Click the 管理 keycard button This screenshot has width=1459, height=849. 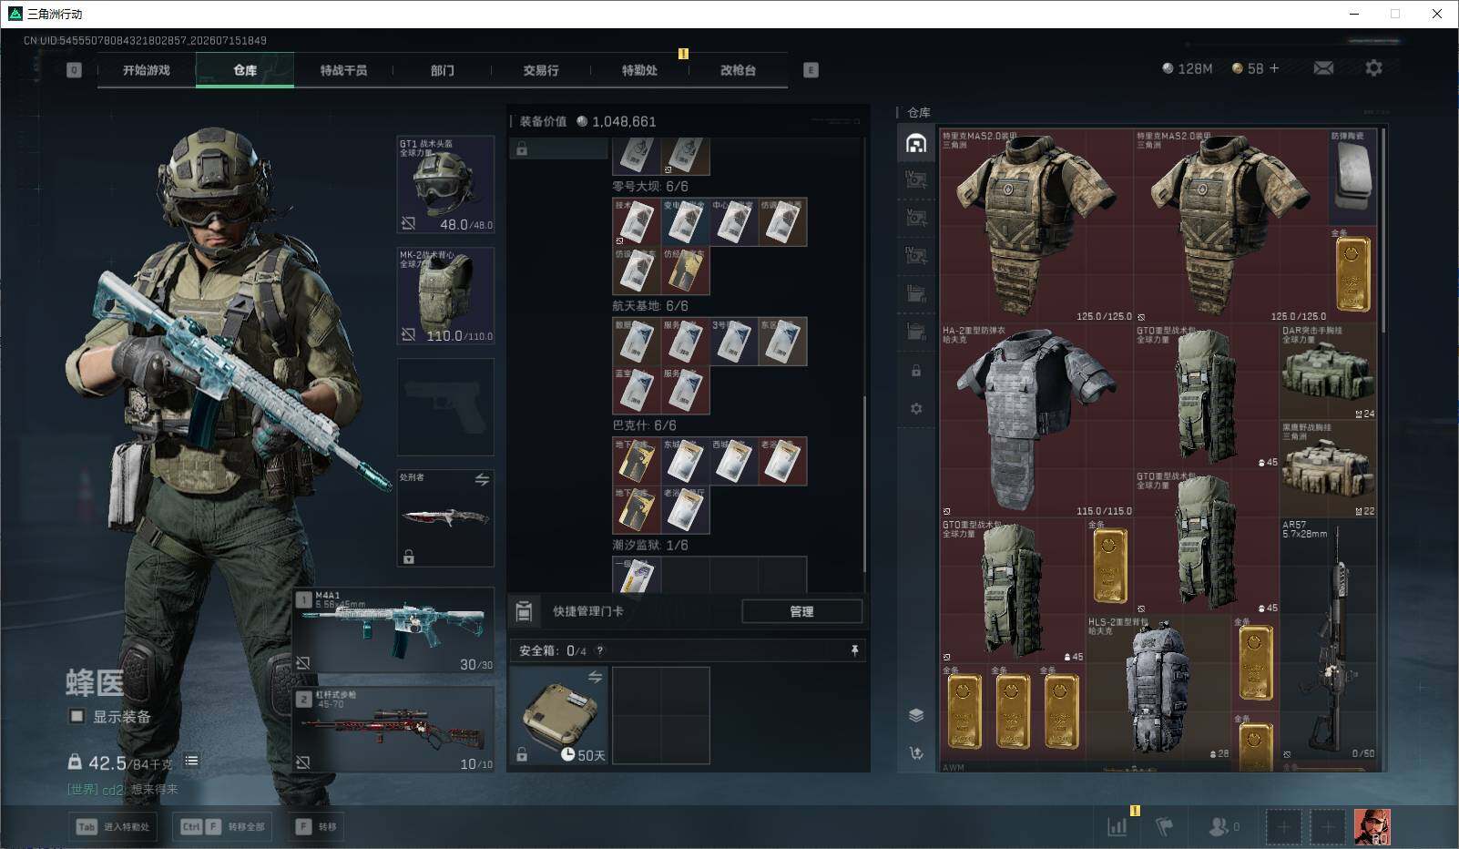click(x=801, y=611)
